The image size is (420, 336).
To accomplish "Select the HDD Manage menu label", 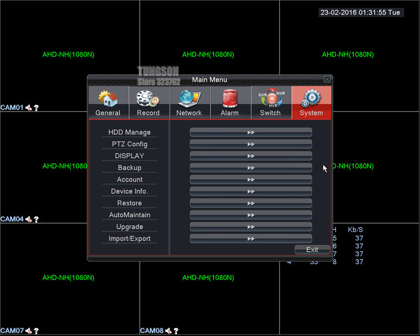I will click(x=130, y=132).
